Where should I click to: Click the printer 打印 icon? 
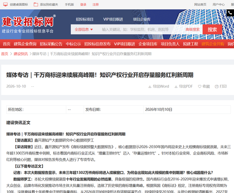tap(216, 86)
